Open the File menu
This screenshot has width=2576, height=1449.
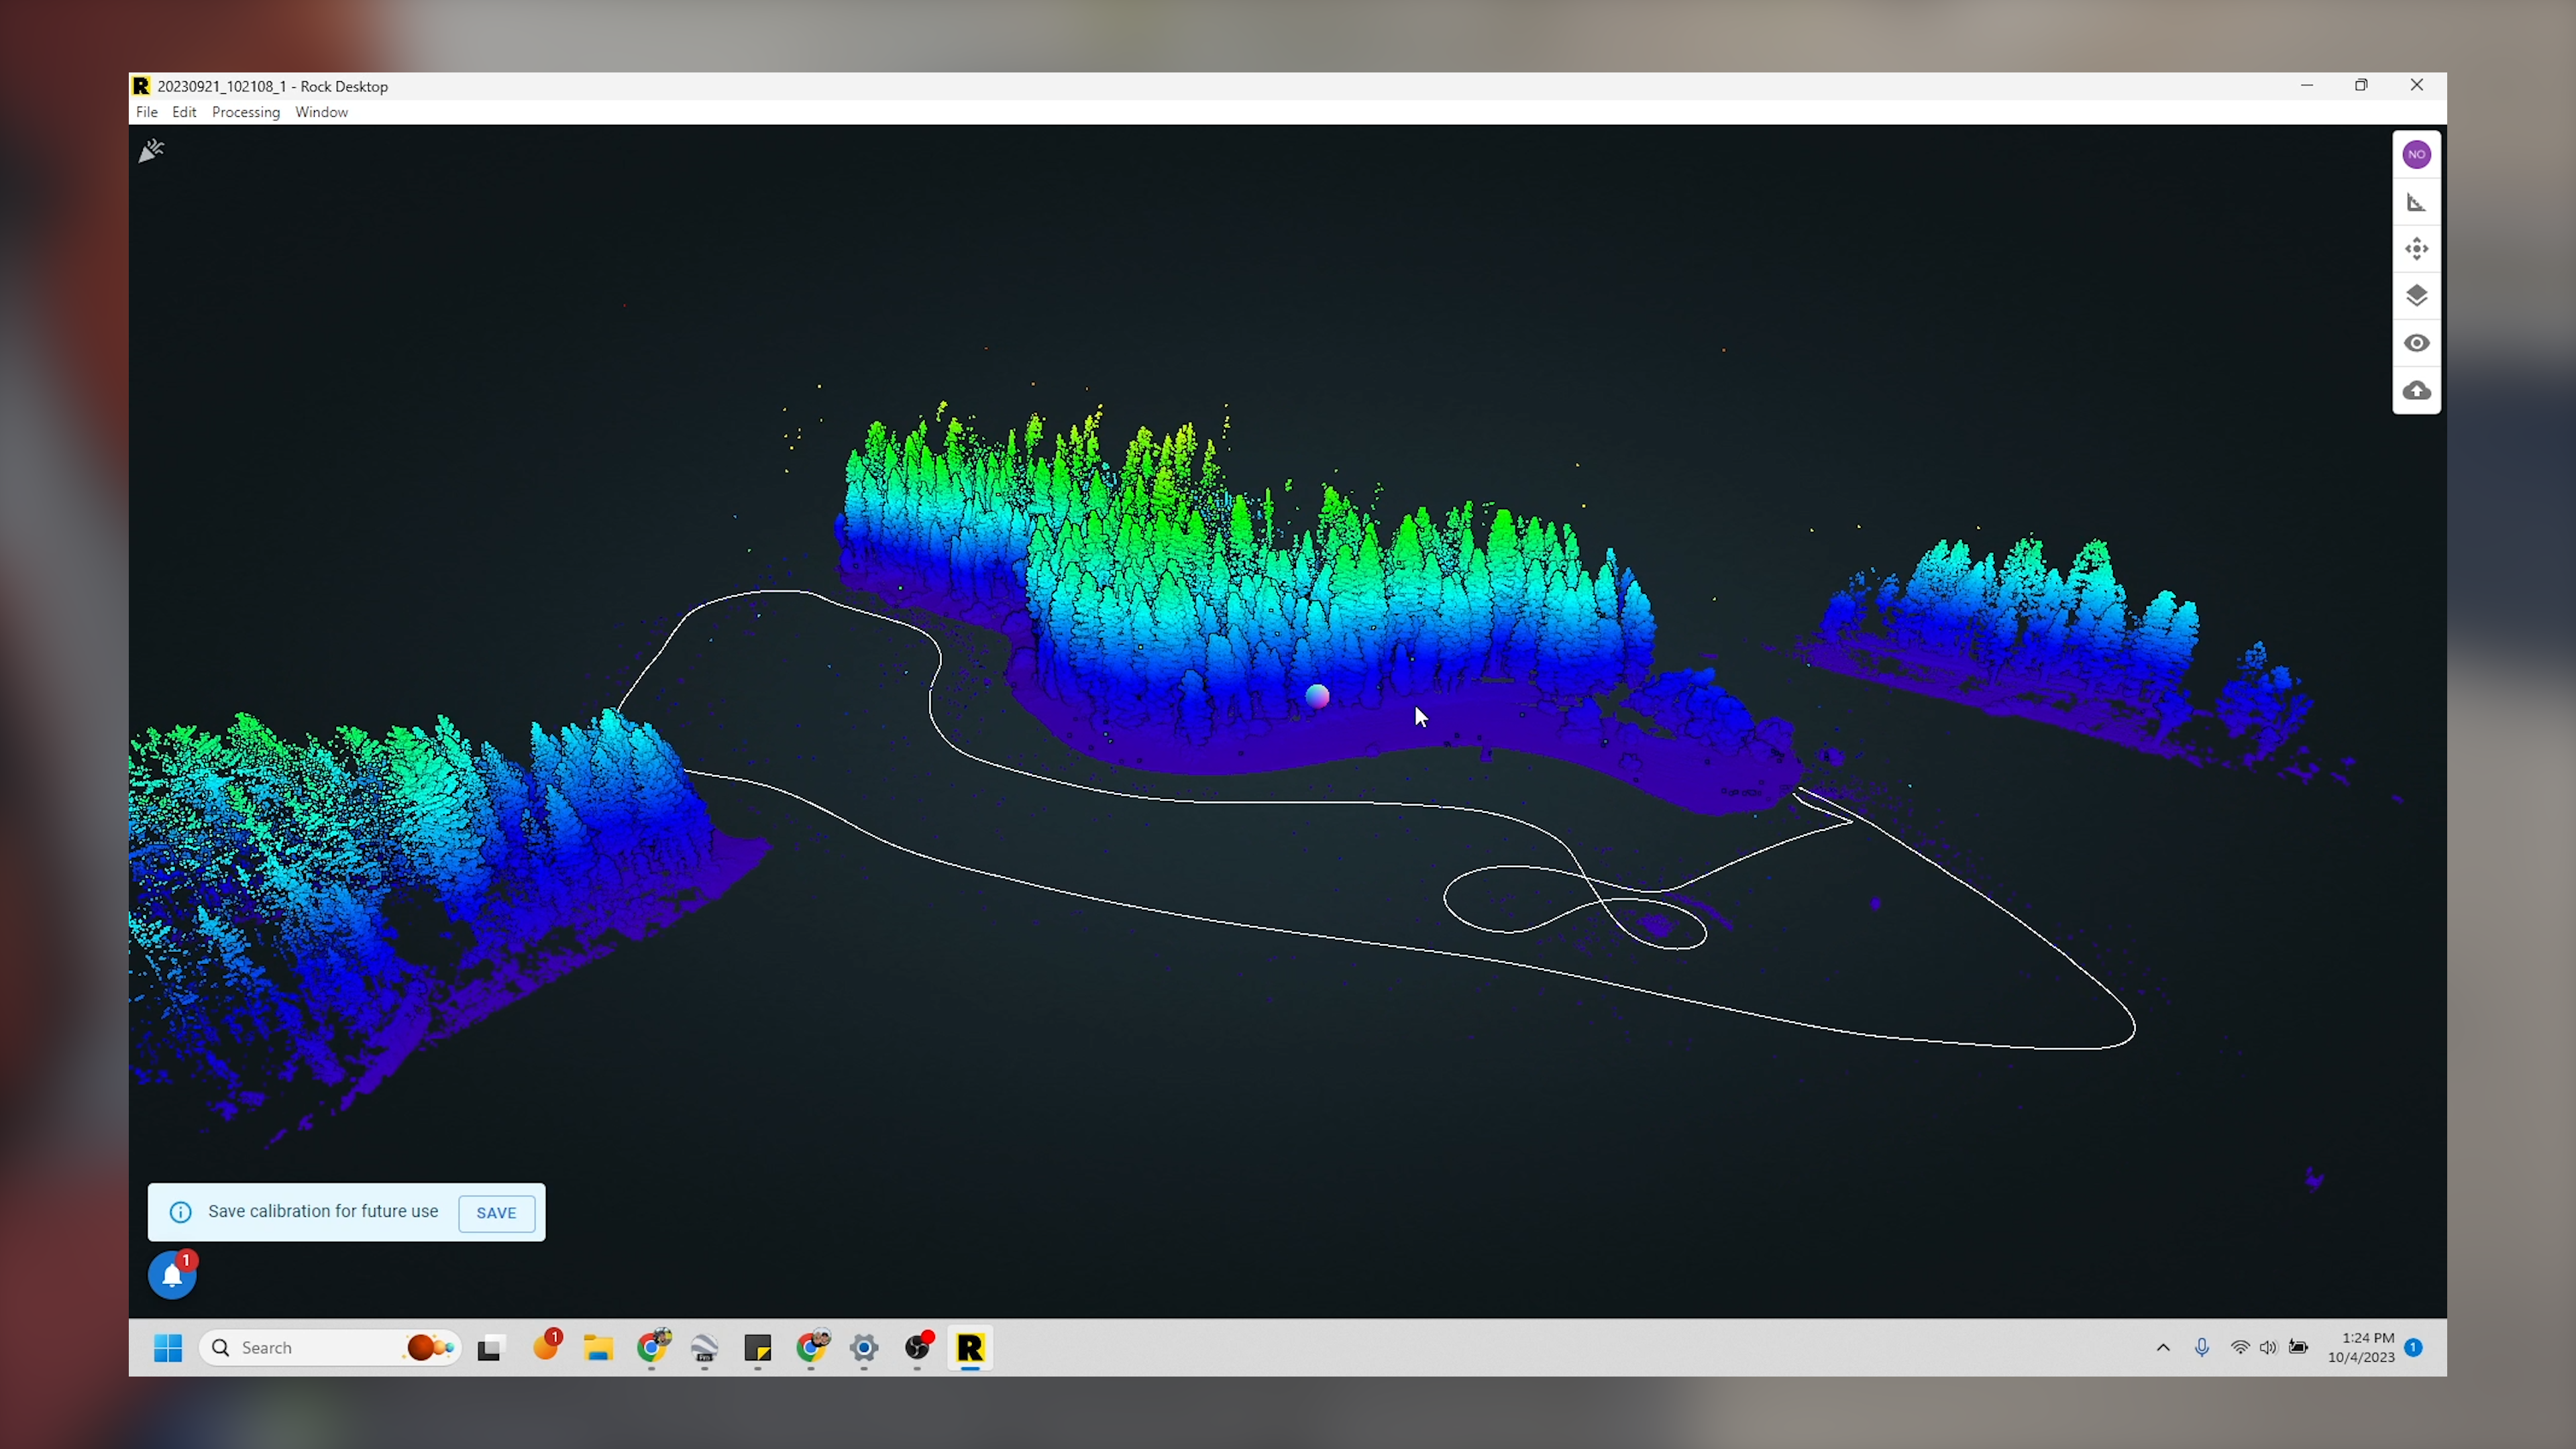click(146, 112)
